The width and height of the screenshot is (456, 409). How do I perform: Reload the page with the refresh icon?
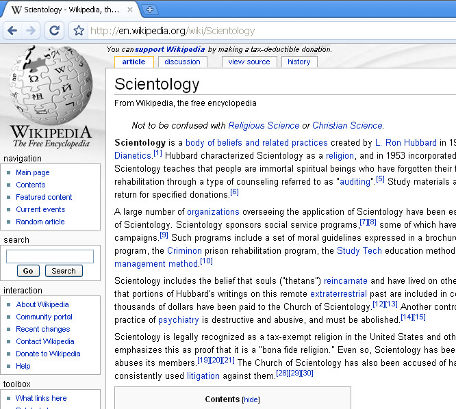click(x=54, y=30)
